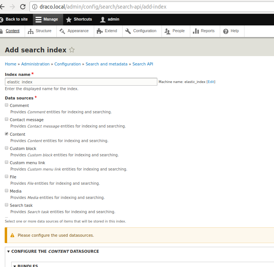The image size is (274, 267).
Task: Follow the Search API breadcrumb link
Action: point(142,64)
